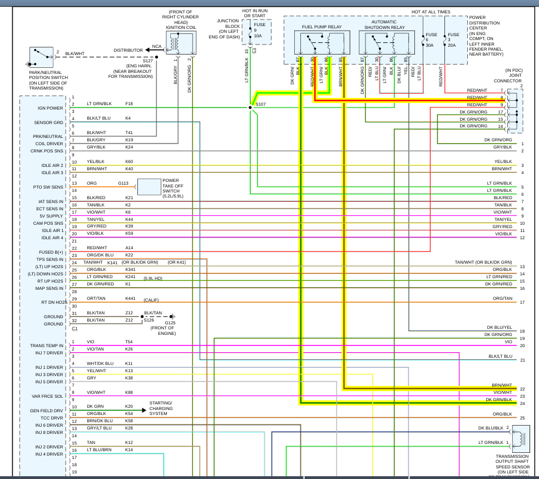The image size is (539, 479).
Task: Click the GRY/LT BLU wire label
Action: point(99,428)
